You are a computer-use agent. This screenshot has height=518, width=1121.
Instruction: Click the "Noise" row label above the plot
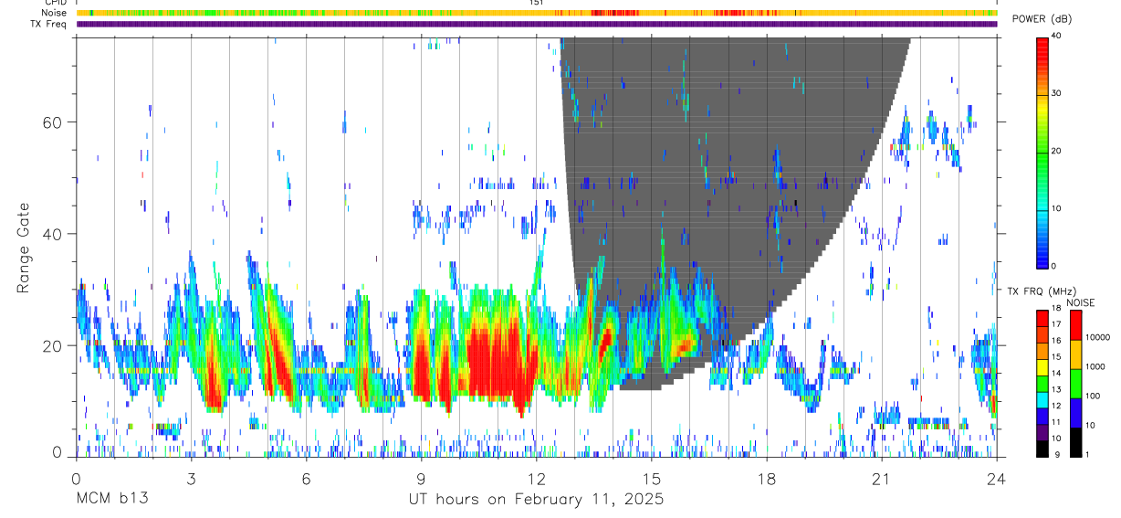54,13
